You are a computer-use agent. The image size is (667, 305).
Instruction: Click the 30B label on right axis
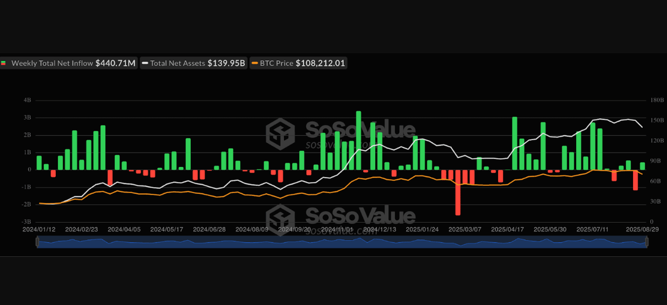click(655, 201)
